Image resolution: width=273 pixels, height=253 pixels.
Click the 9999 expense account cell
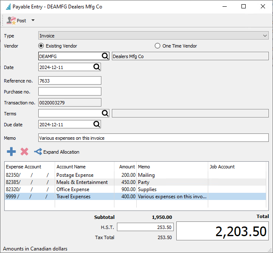pos(29,196)
